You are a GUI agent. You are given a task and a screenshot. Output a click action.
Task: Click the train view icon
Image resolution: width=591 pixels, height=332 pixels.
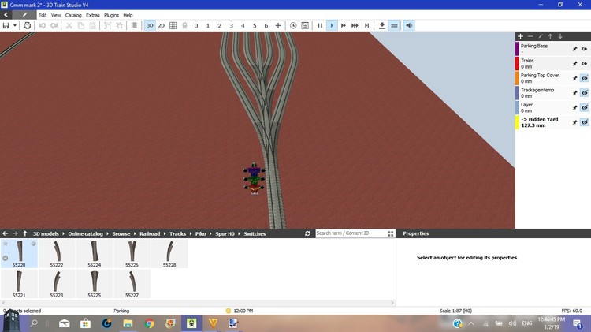184,26
